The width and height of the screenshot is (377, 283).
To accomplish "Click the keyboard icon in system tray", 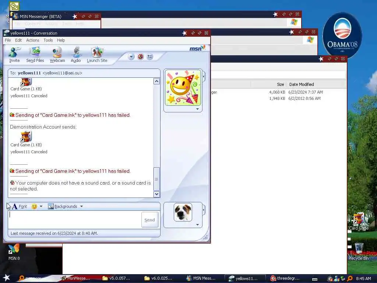I will coord(315,279).
